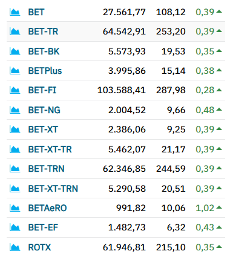Screen dimensions: 230x254
Task: Select the BET-FI value 103.588,41
Action: coord(122,90)
